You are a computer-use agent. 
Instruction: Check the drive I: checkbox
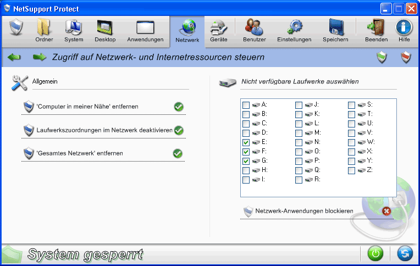click(x=246, y=180)
